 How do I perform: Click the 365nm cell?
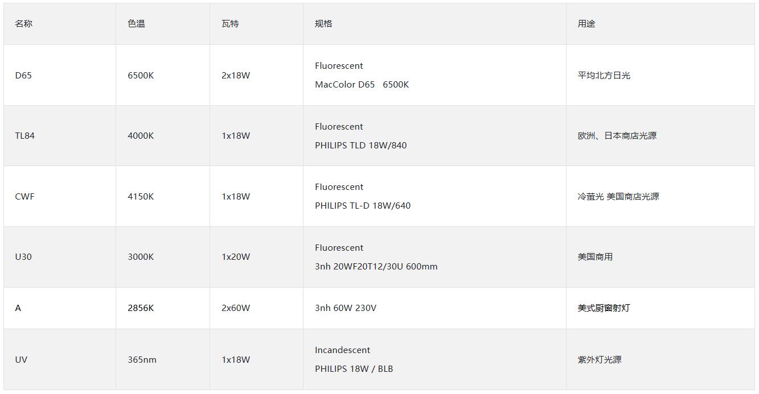tap(142, 360)
